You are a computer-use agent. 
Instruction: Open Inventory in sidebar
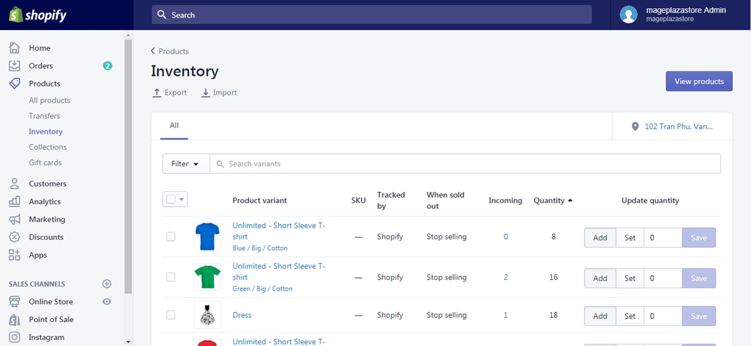[46, 131]
